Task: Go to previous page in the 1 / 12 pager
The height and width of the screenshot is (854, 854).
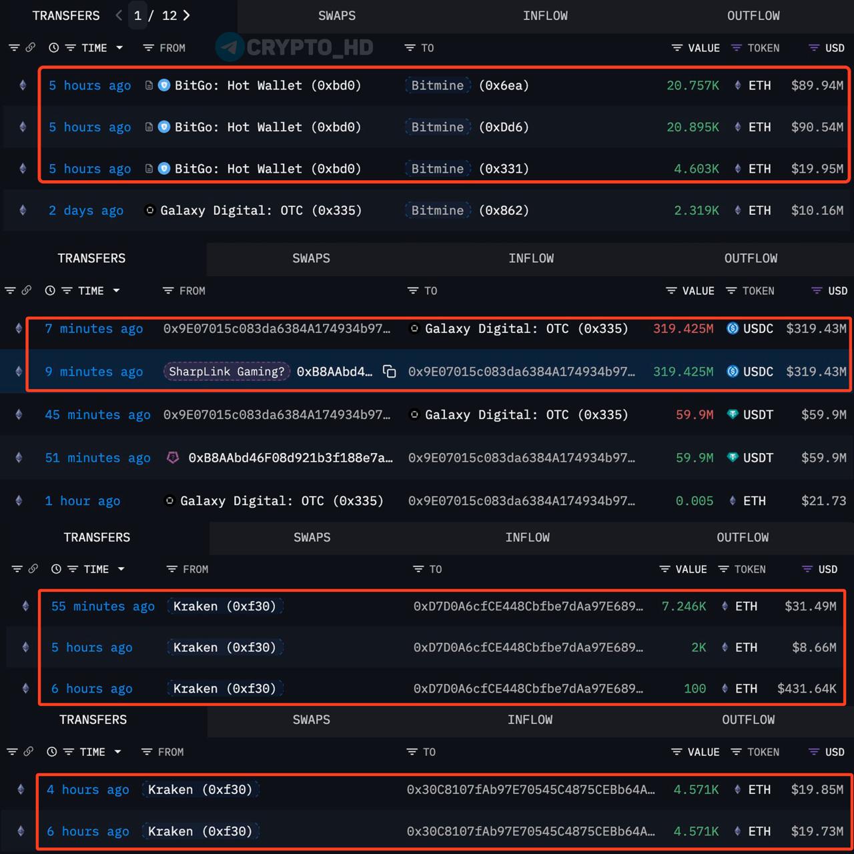Action: coord(119,15)
